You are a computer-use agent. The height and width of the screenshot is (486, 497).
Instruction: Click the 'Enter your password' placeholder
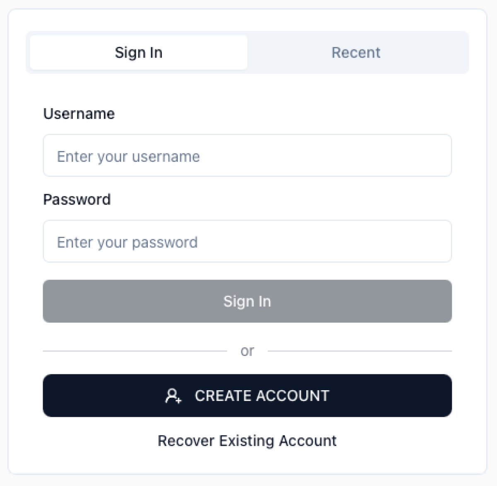(x=128, y=243)
